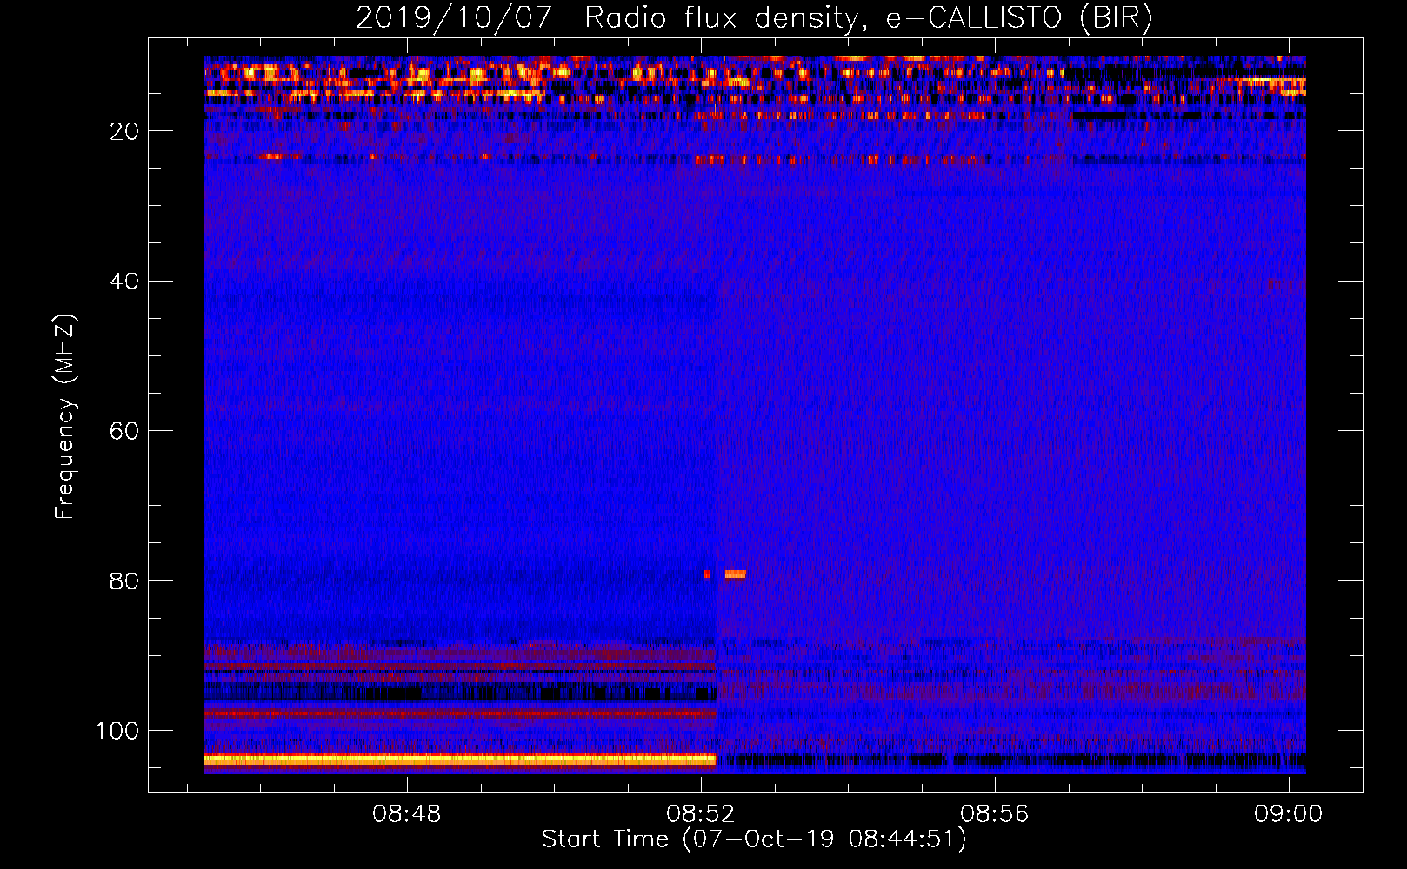Click the 08:52 time tick label

[x=701, y=814]
